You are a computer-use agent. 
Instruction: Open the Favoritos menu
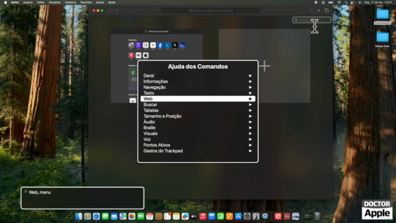(86, 2)
